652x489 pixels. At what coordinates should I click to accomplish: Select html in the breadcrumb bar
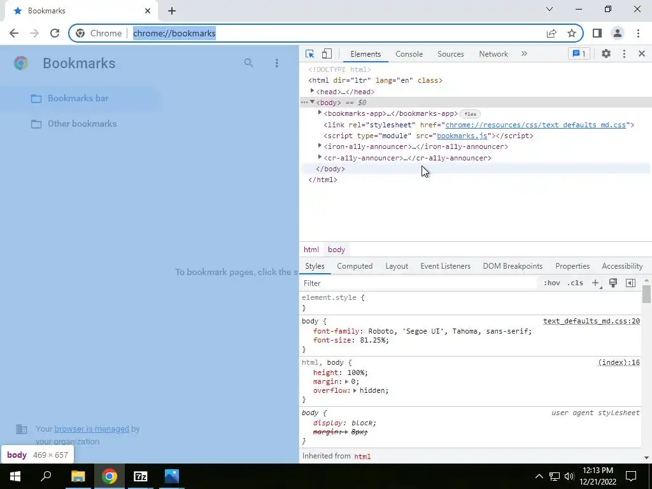point(311,250)
